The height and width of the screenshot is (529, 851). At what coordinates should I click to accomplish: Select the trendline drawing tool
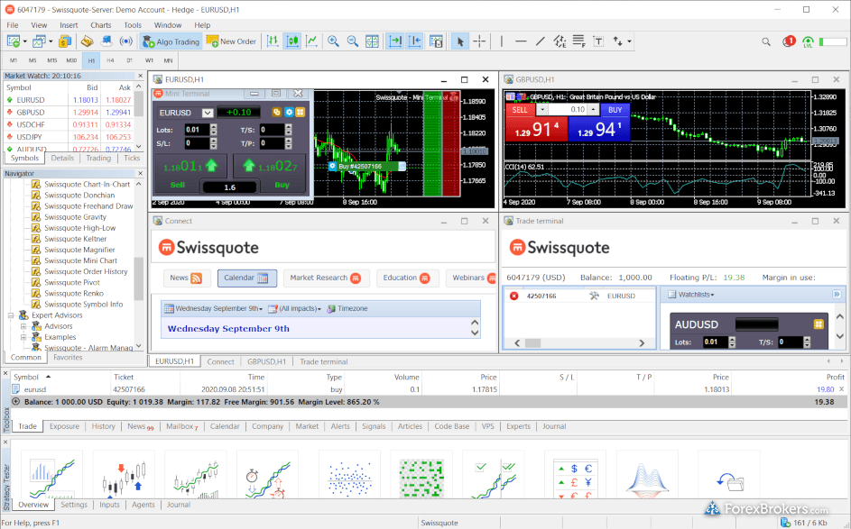pyautogui.click(x=541, y=41)
